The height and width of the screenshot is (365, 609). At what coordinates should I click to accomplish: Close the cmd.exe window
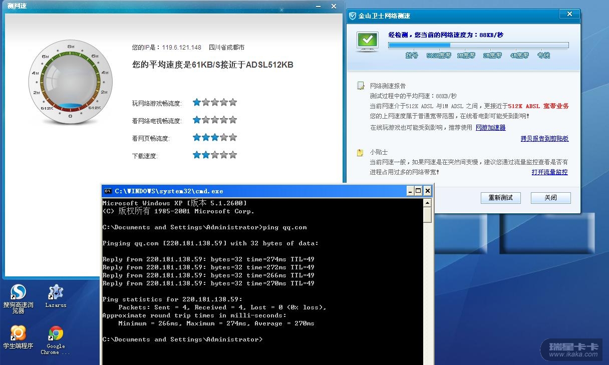click(427, 191)
